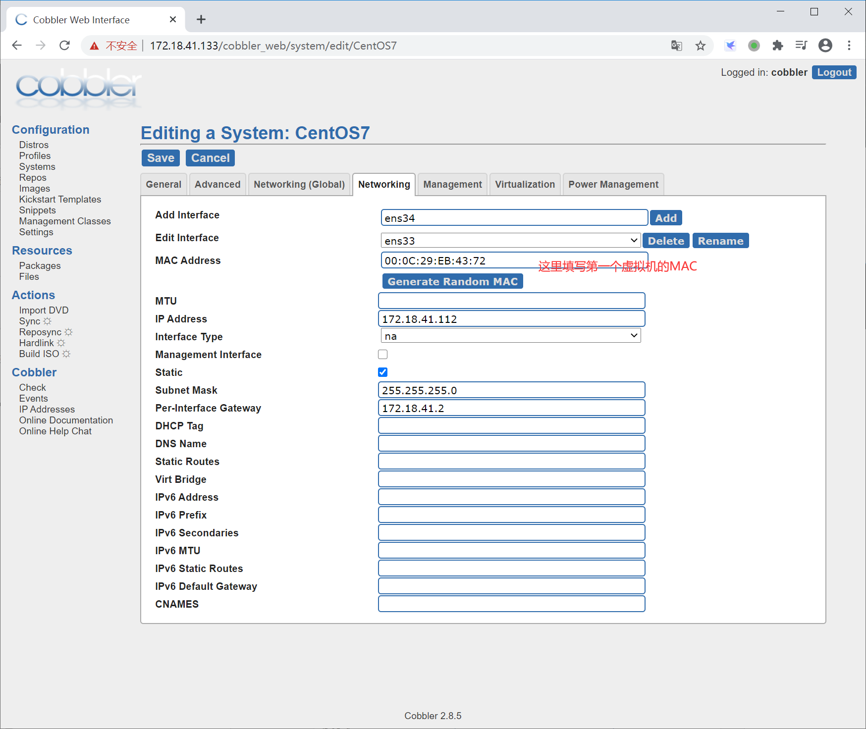
Task: Click the Add interface button
Action: tap(666, 218)
